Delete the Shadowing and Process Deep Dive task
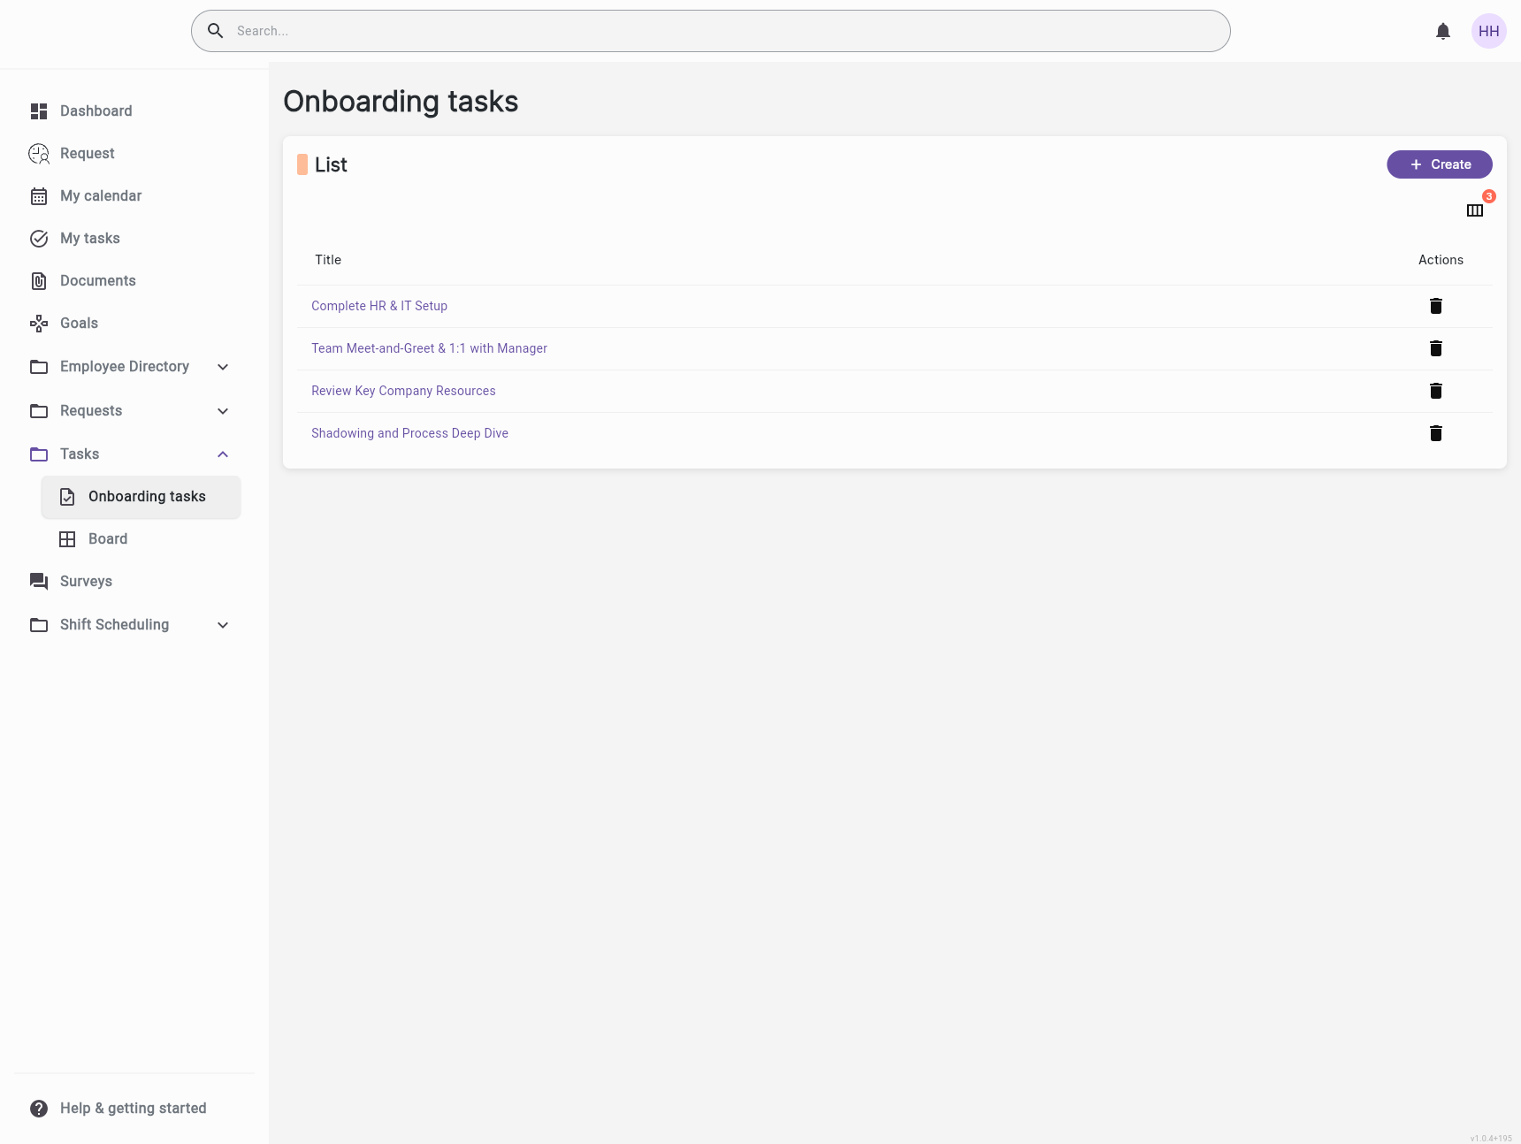This screenshot has height=1144, width=1521. click(x=1435, y=433)
